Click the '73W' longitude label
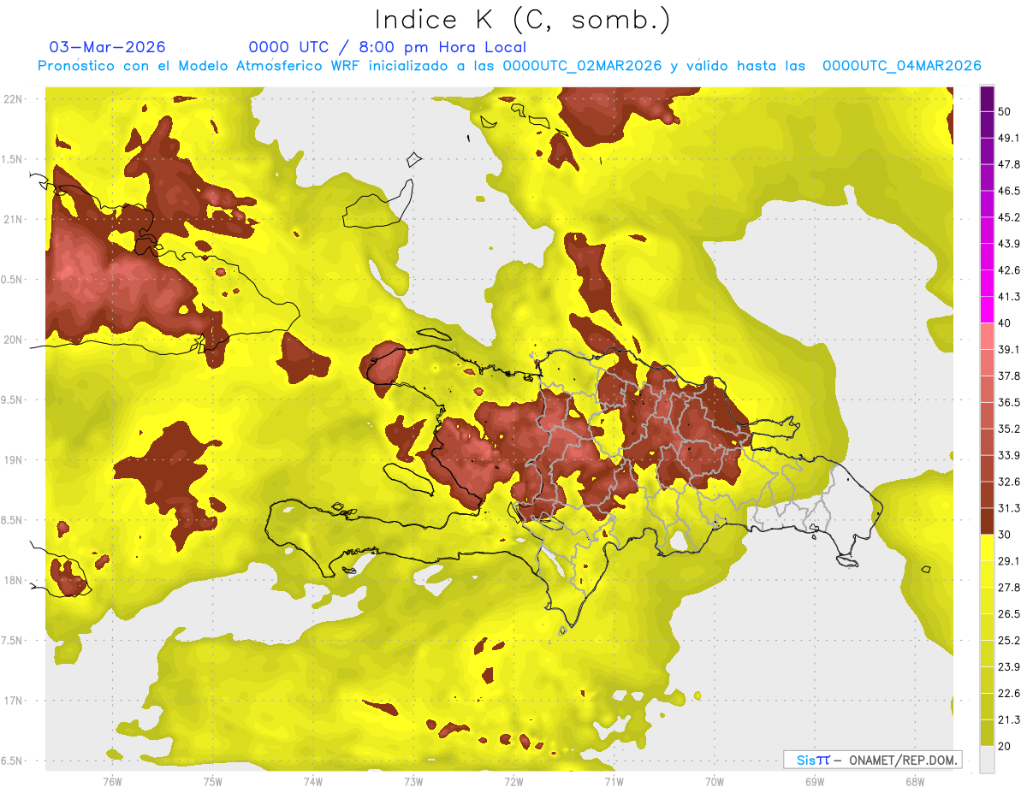The image size is (1027, 793). pos(413,781)
